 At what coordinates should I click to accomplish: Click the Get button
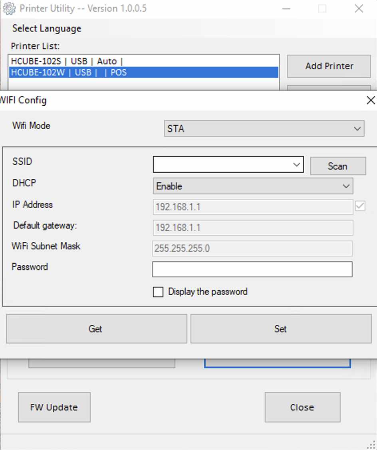click(97, 329)
